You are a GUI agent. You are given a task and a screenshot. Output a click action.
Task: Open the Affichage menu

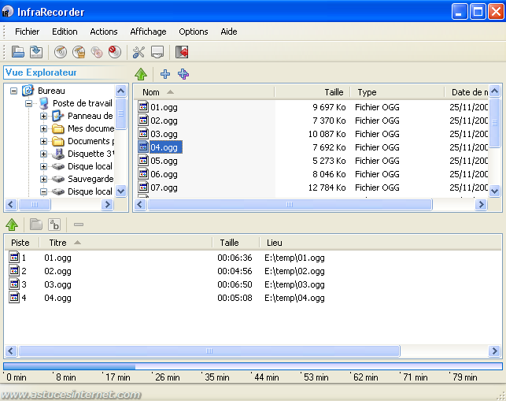[148, 32]
